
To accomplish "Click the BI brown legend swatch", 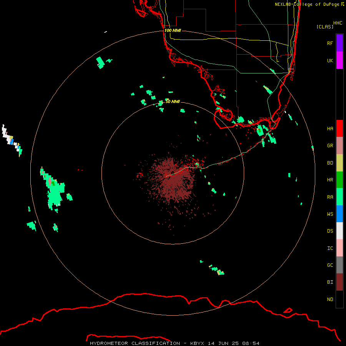I will tap(339, 282).
